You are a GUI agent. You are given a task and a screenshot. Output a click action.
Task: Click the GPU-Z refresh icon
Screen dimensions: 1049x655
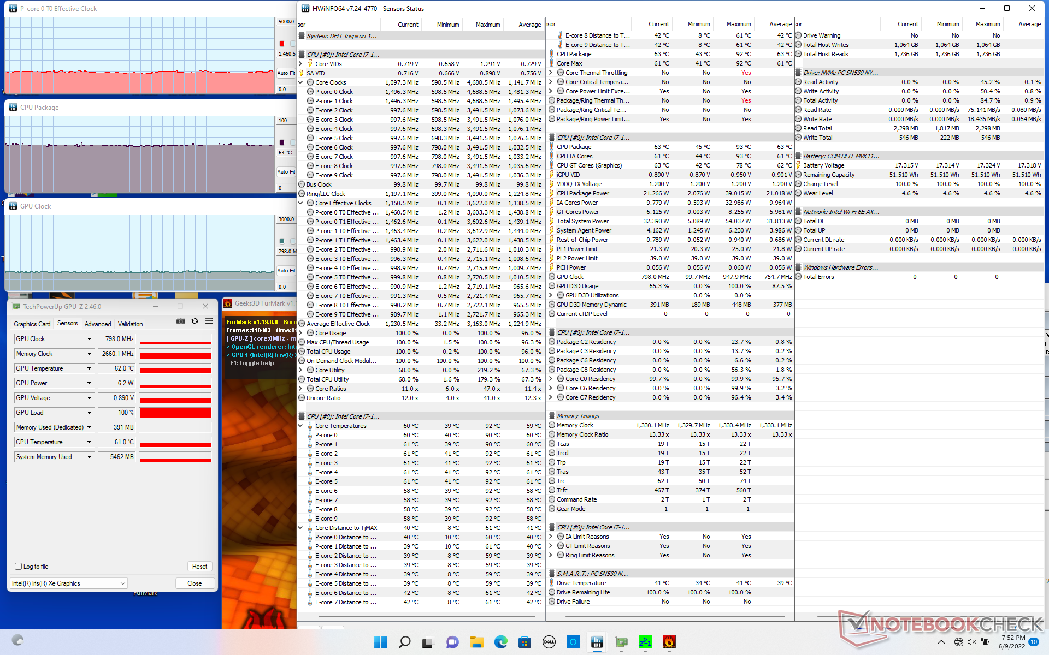(x=195, y=321)
